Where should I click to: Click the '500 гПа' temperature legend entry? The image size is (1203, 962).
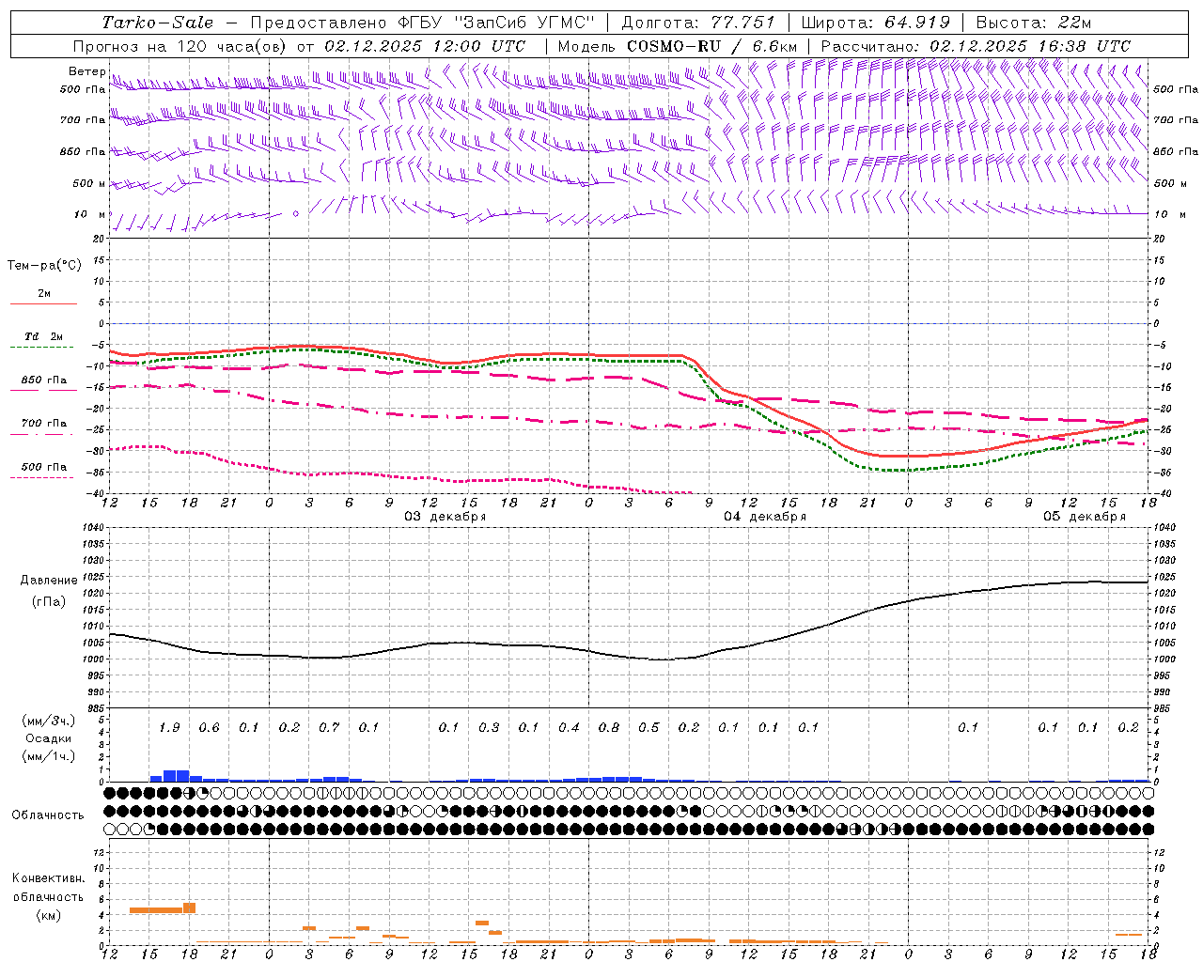(44, 467)
